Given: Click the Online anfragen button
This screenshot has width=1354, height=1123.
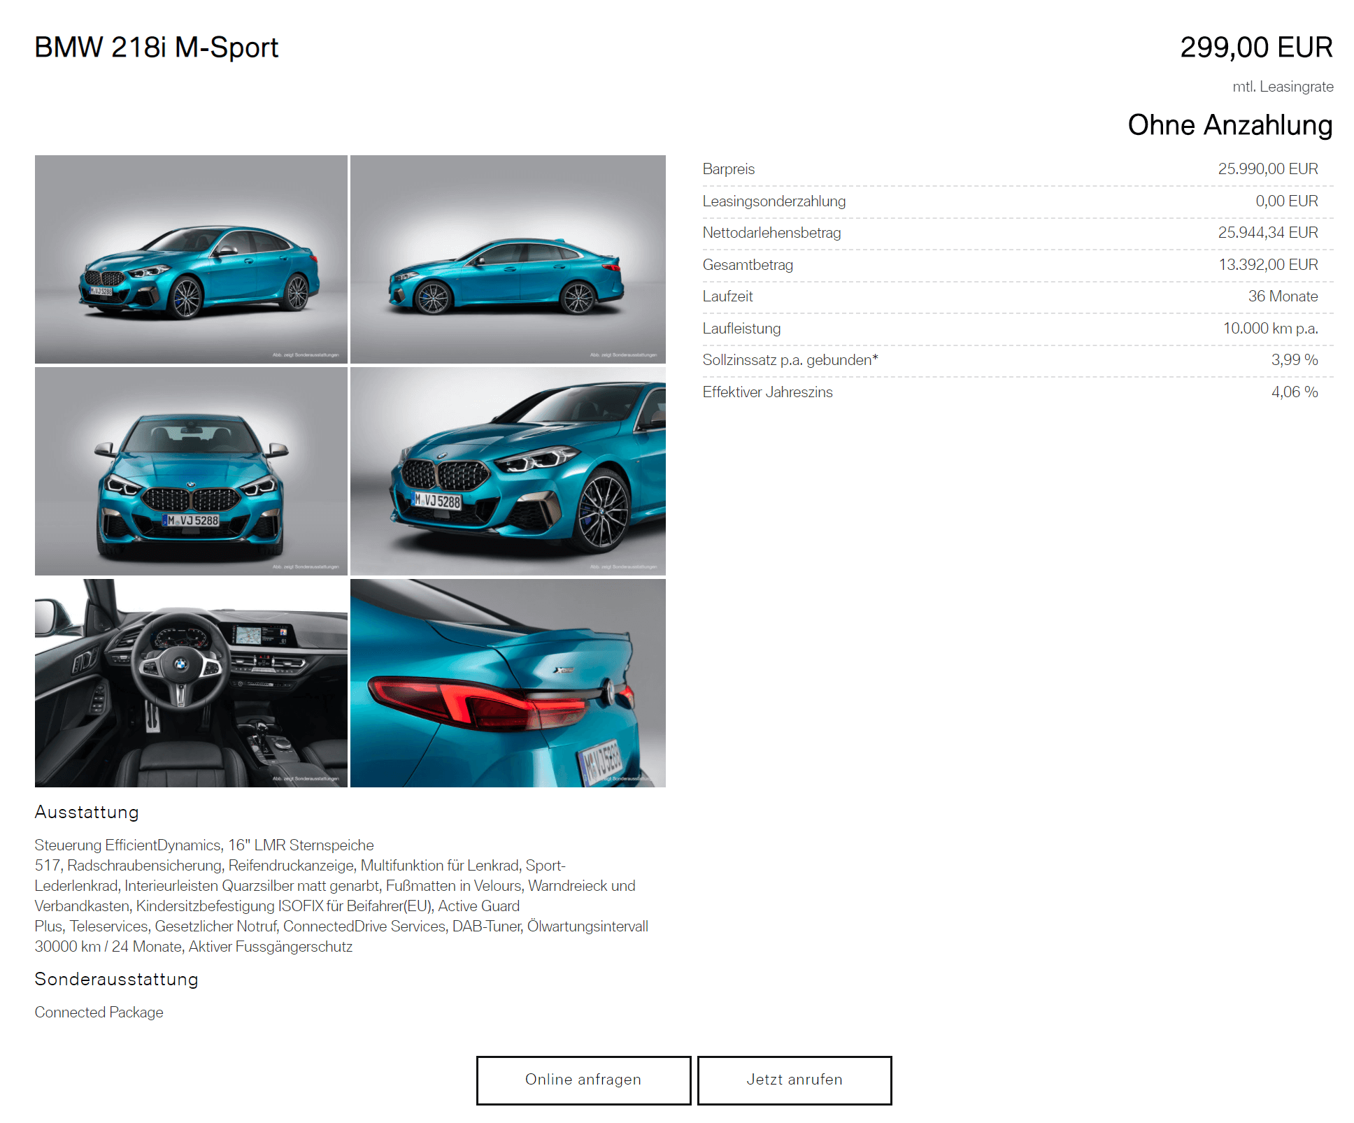Looking at the screenshot, I should tap(583, 1080).
